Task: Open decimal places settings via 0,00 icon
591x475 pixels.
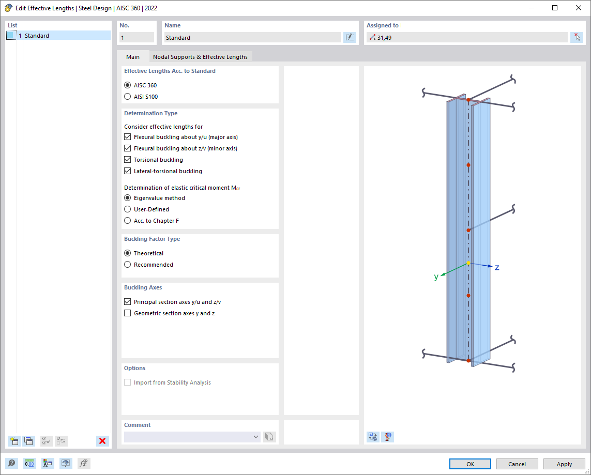Action: tap(29, 463)
